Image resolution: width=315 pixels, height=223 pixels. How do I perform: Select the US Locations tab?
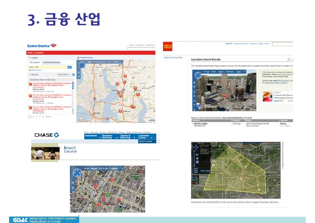tap(35, 62)
